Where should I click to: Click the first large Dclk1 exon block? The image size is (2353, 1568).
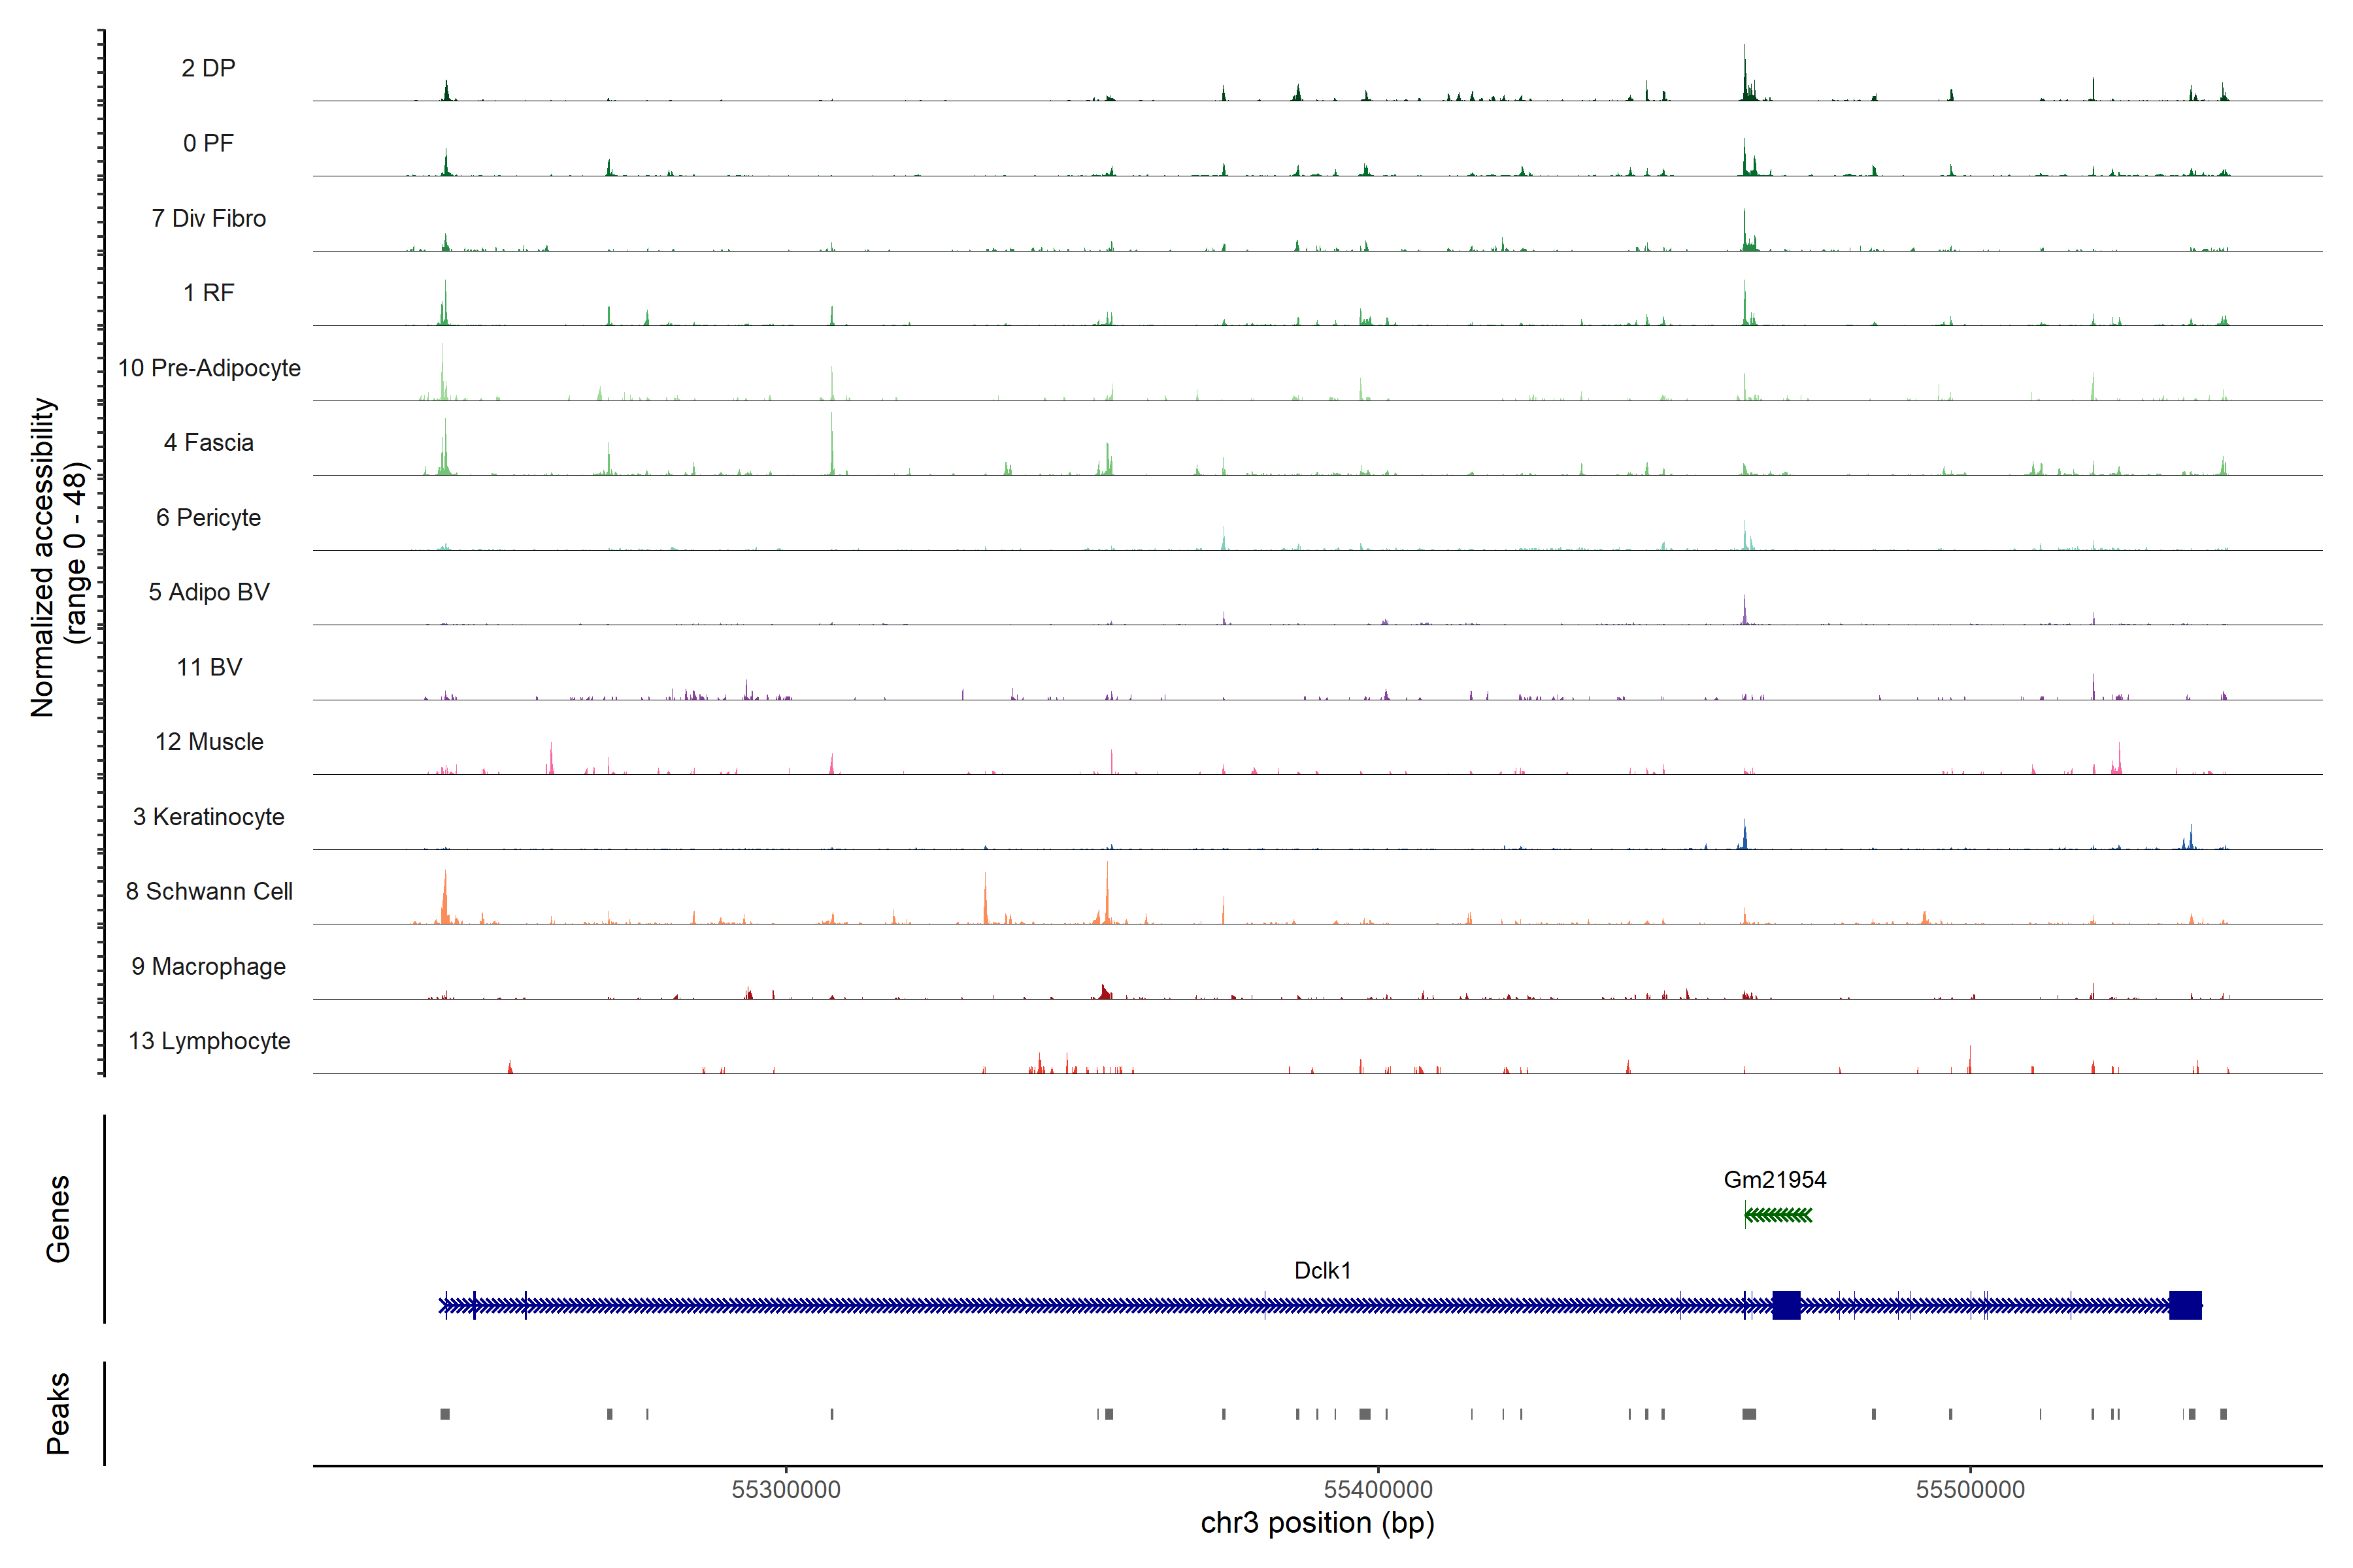1786,1305
